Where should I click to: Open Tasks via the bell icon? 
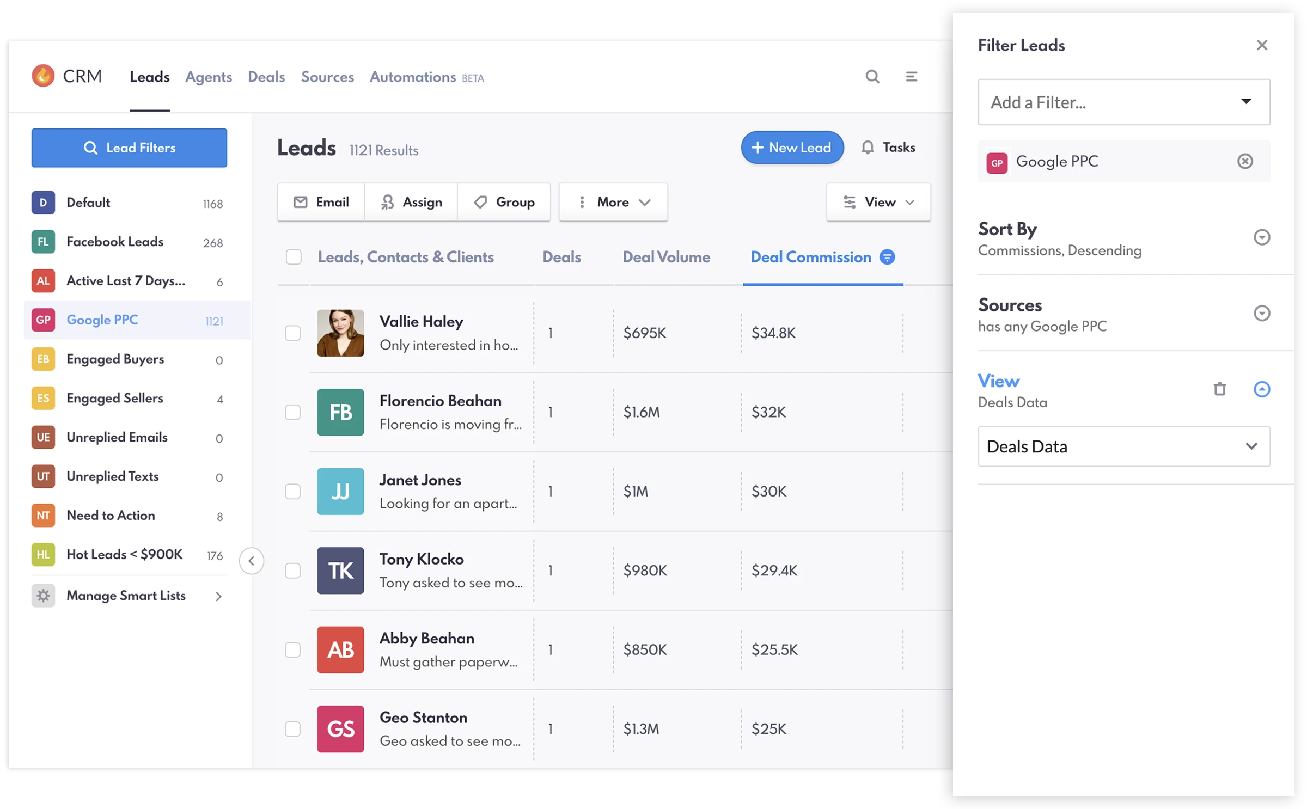click(x=868, y=148)
